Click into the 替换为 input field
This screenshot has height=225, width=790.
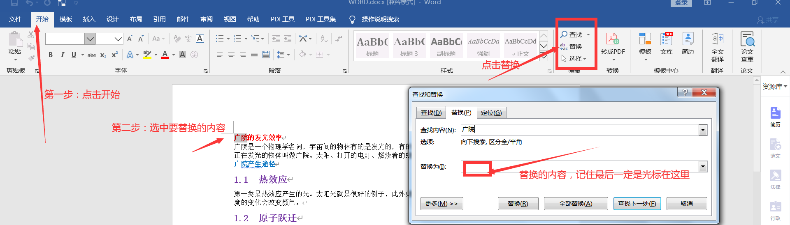(x=579, y=166)
